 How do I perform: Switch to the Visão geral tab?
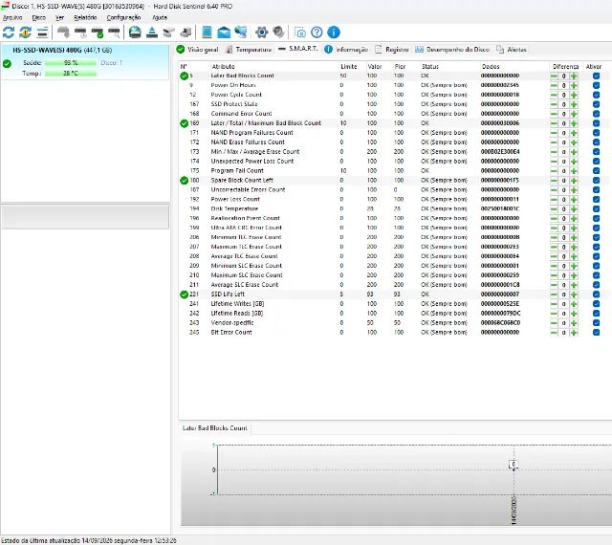197,50
